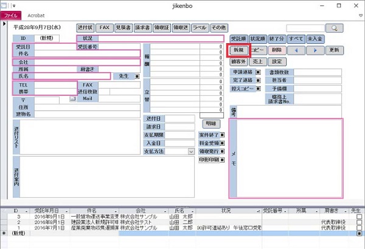Open the 状況 column filter arrow

259,211
